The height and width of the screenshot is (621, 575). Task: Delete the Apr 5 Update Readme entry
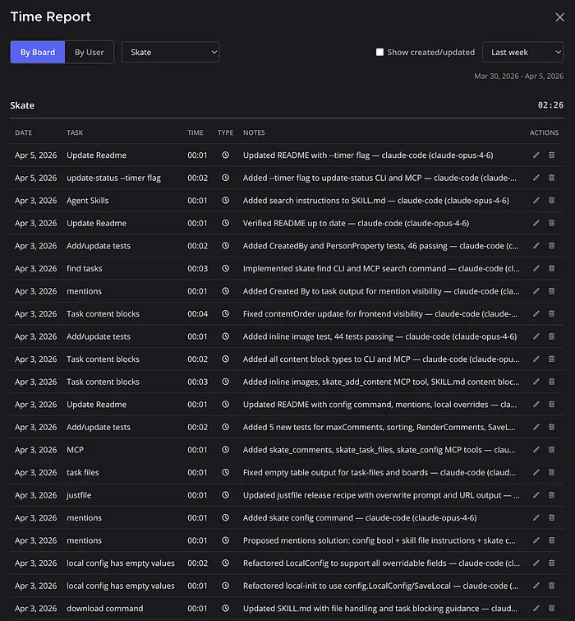pos(551,155)
